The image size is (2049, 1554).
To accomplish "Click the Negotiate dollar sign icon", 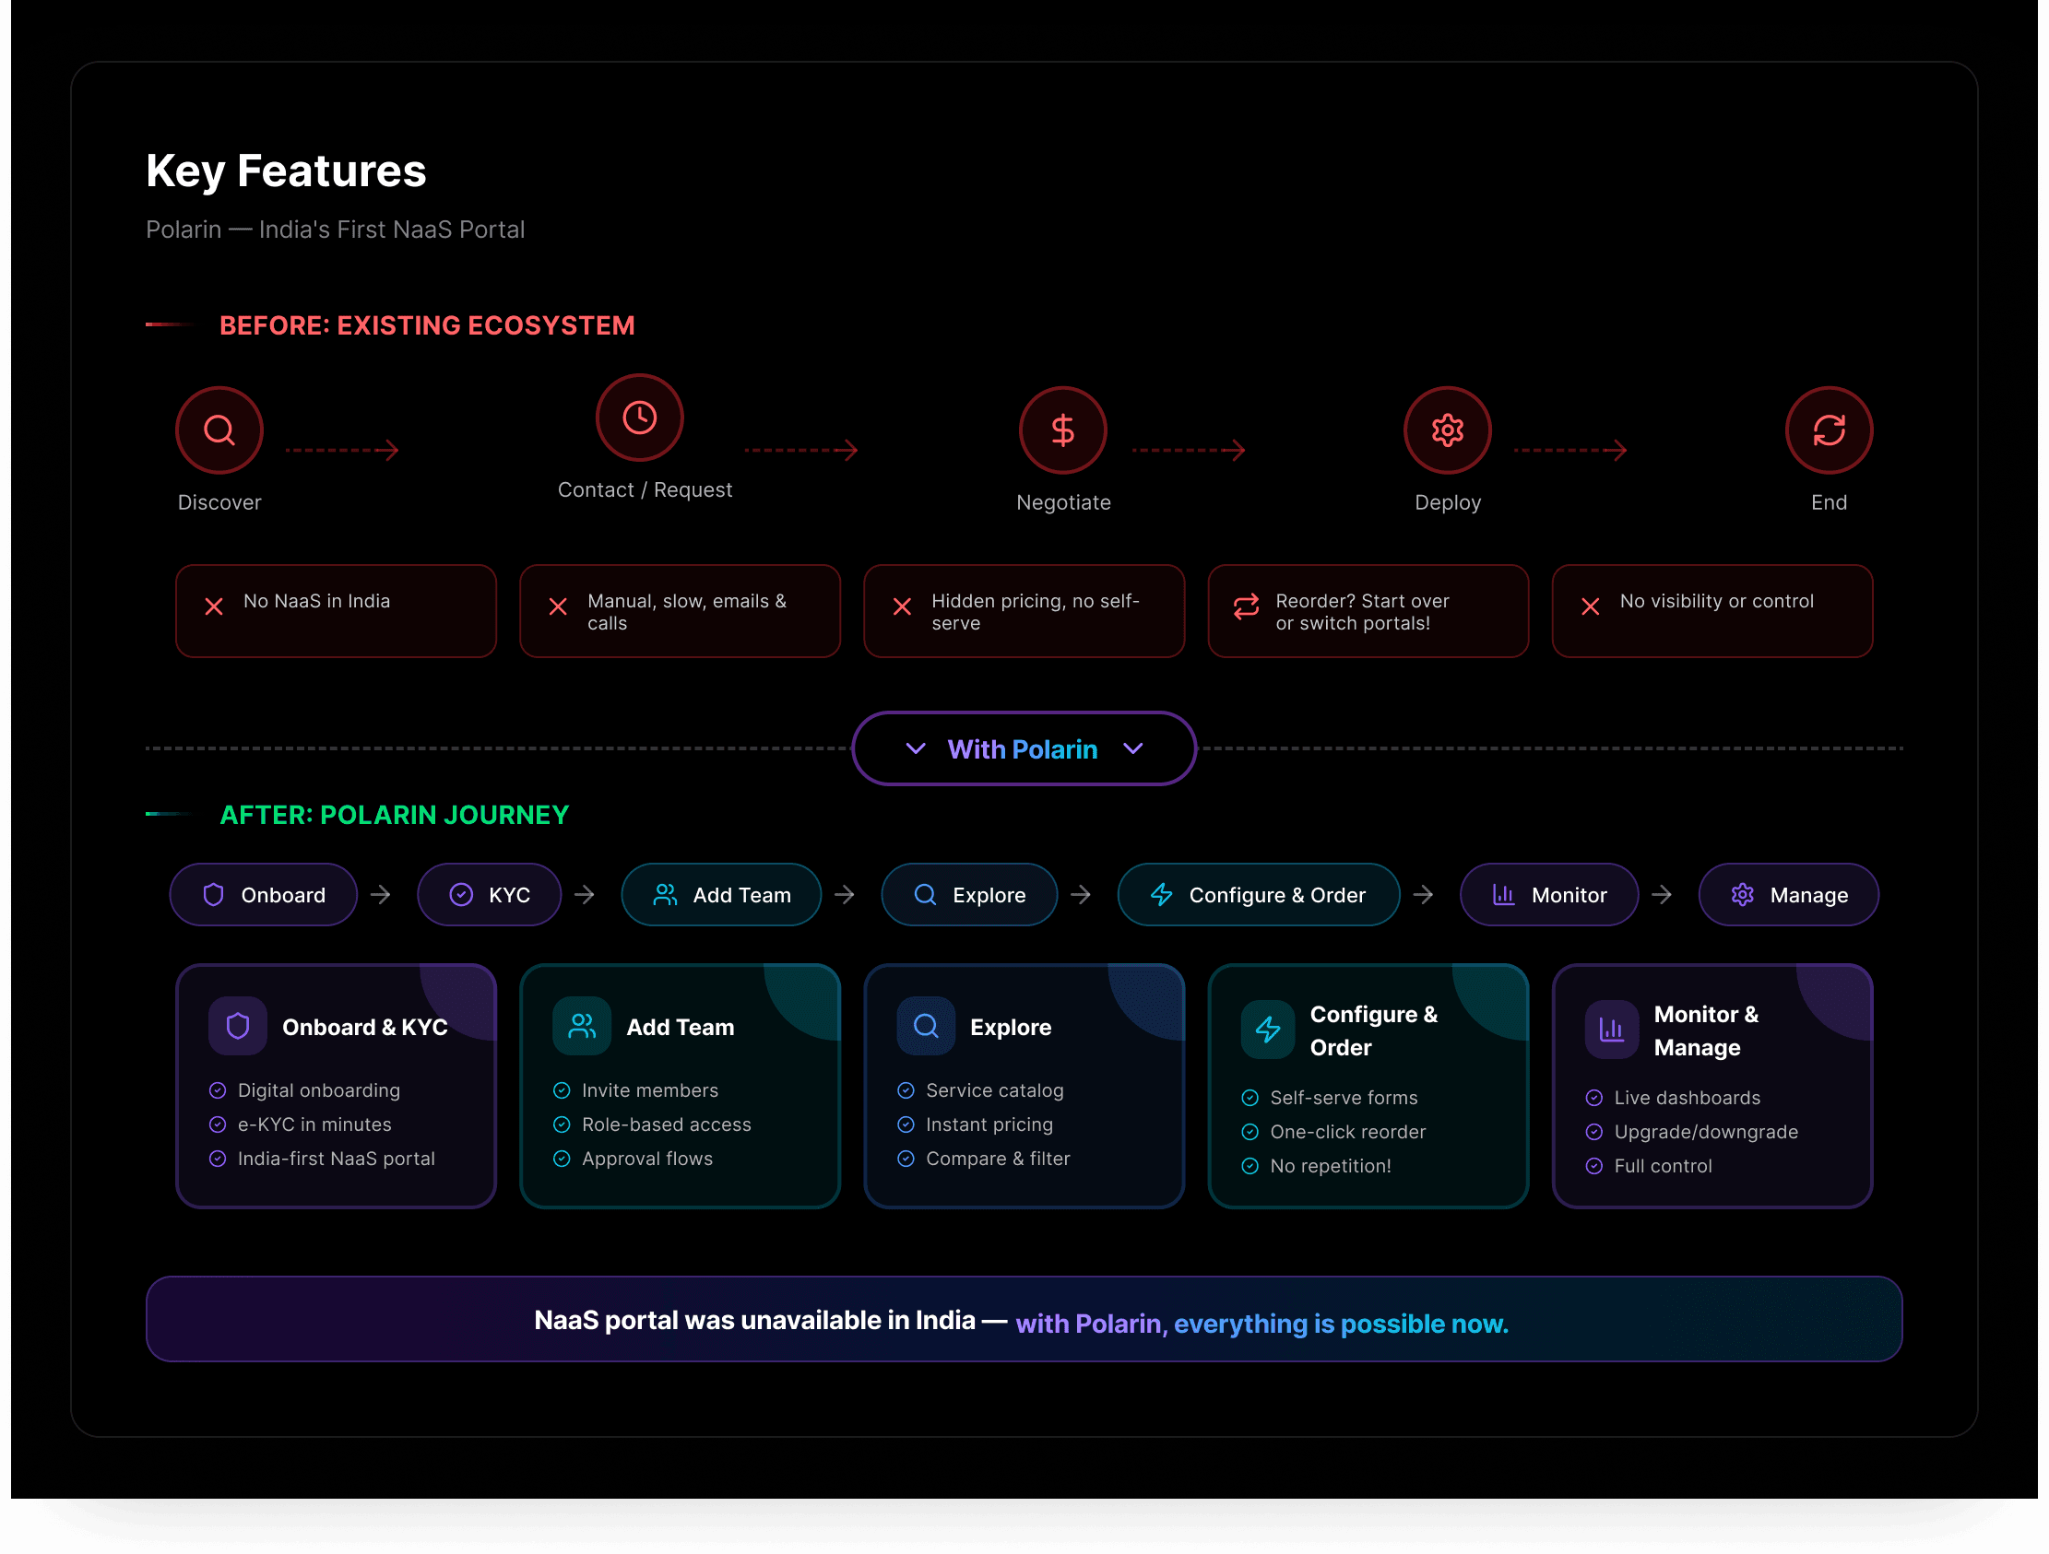I will [1062, 430].
